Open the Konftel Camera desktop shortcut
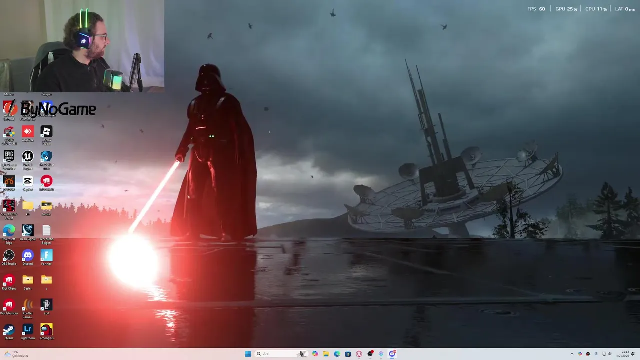The image size is (640, 360). pos(28,308)
